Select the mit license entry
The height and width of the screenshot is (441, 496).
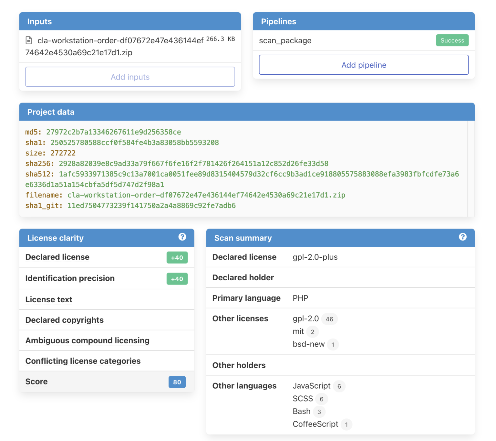298,331
